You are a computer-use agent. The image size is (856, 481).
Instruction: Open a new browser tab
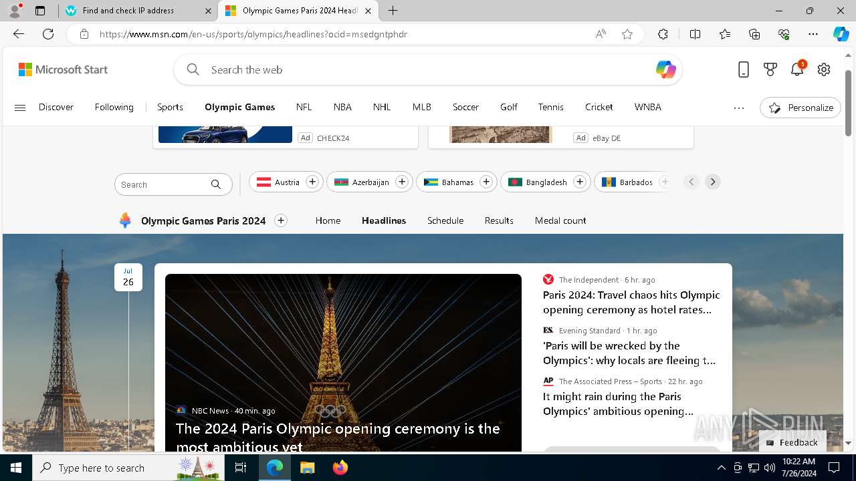click(393, 11)
